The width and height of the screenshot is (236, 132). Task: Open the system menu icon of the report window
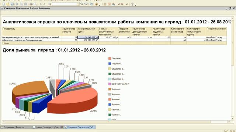2,8
